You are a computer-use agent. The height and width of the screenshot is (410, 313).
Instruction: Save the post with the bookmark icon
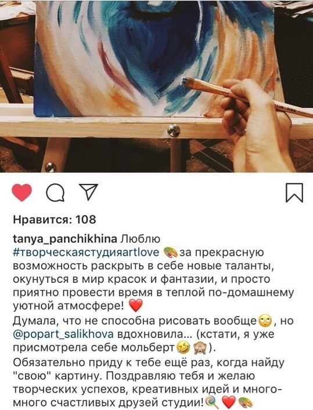294,193
